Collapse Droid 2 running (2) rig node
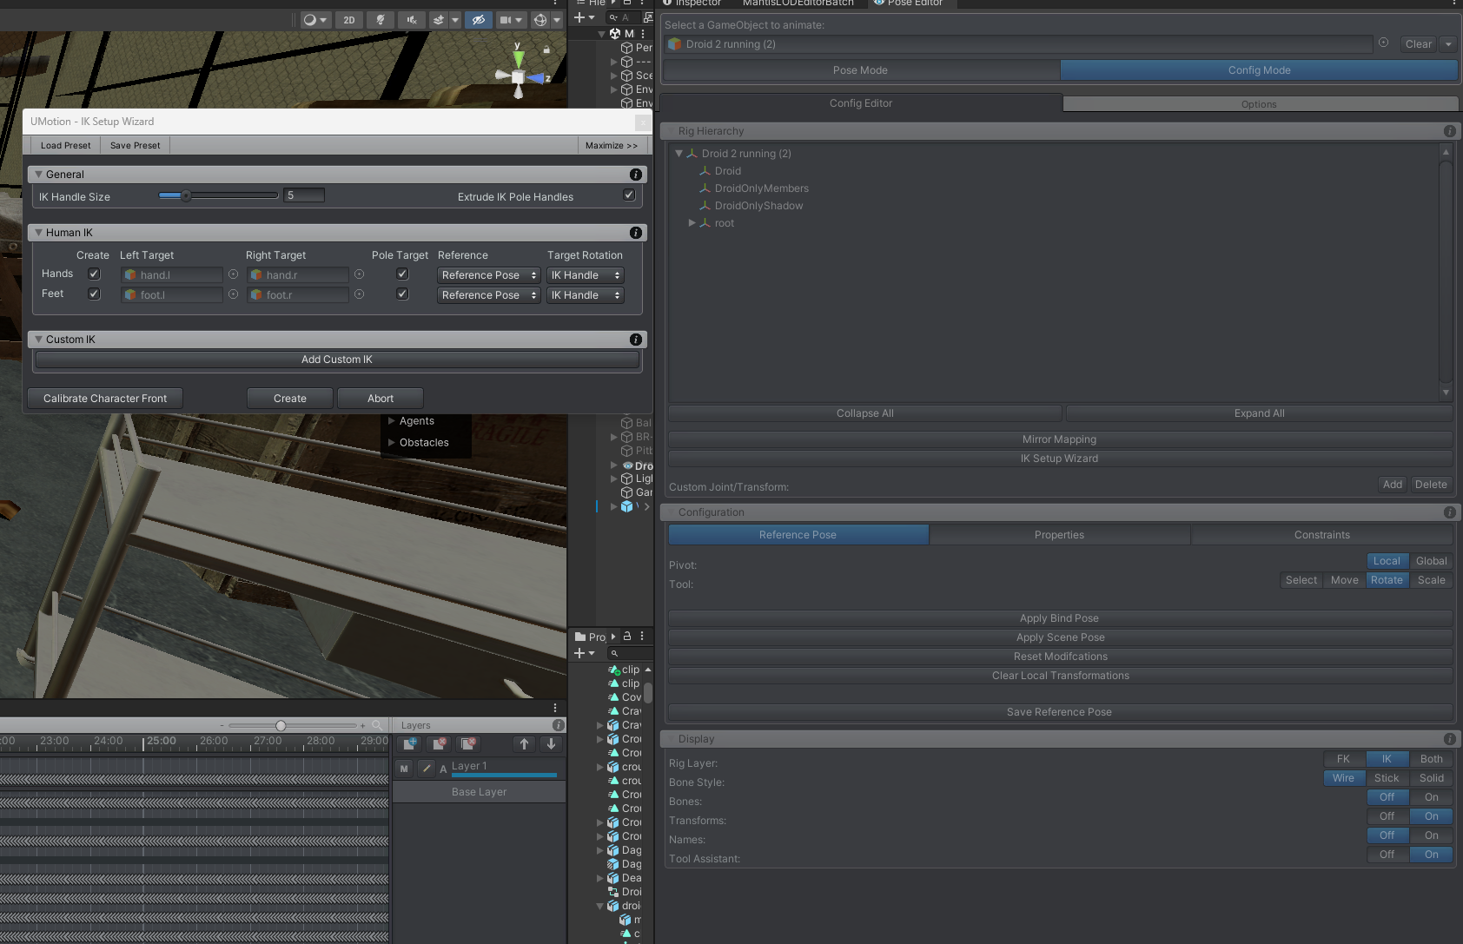This screenshot has width=1463, height=944. pos(679,154)
